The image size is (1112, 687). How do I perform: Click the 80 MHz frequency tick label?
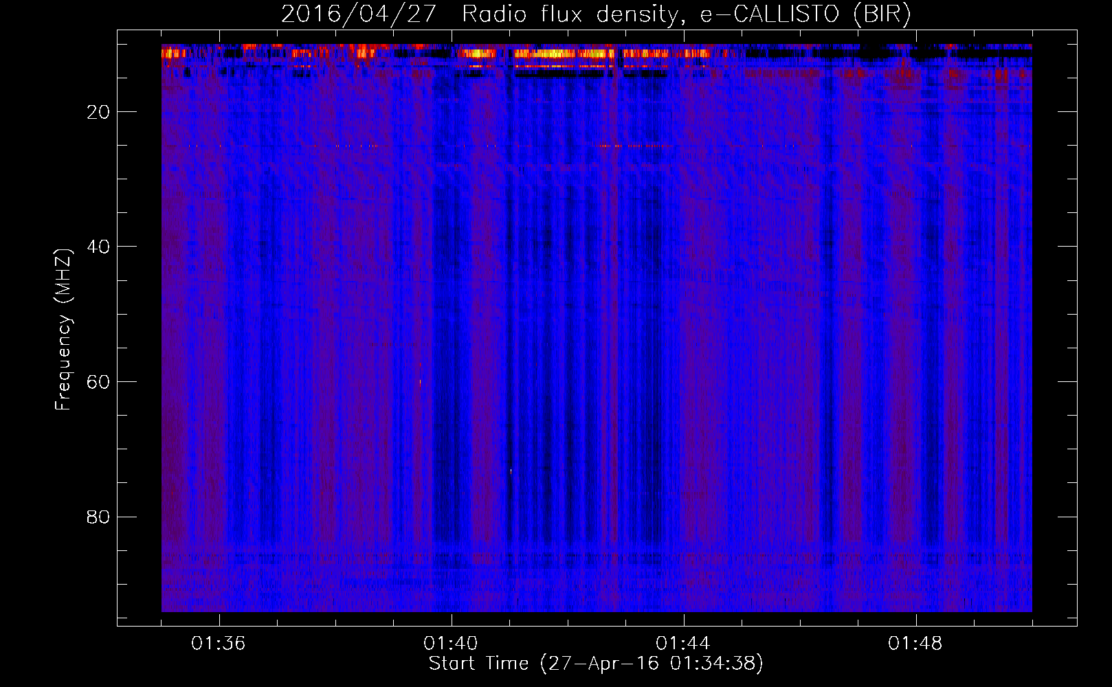coord(98,517)
